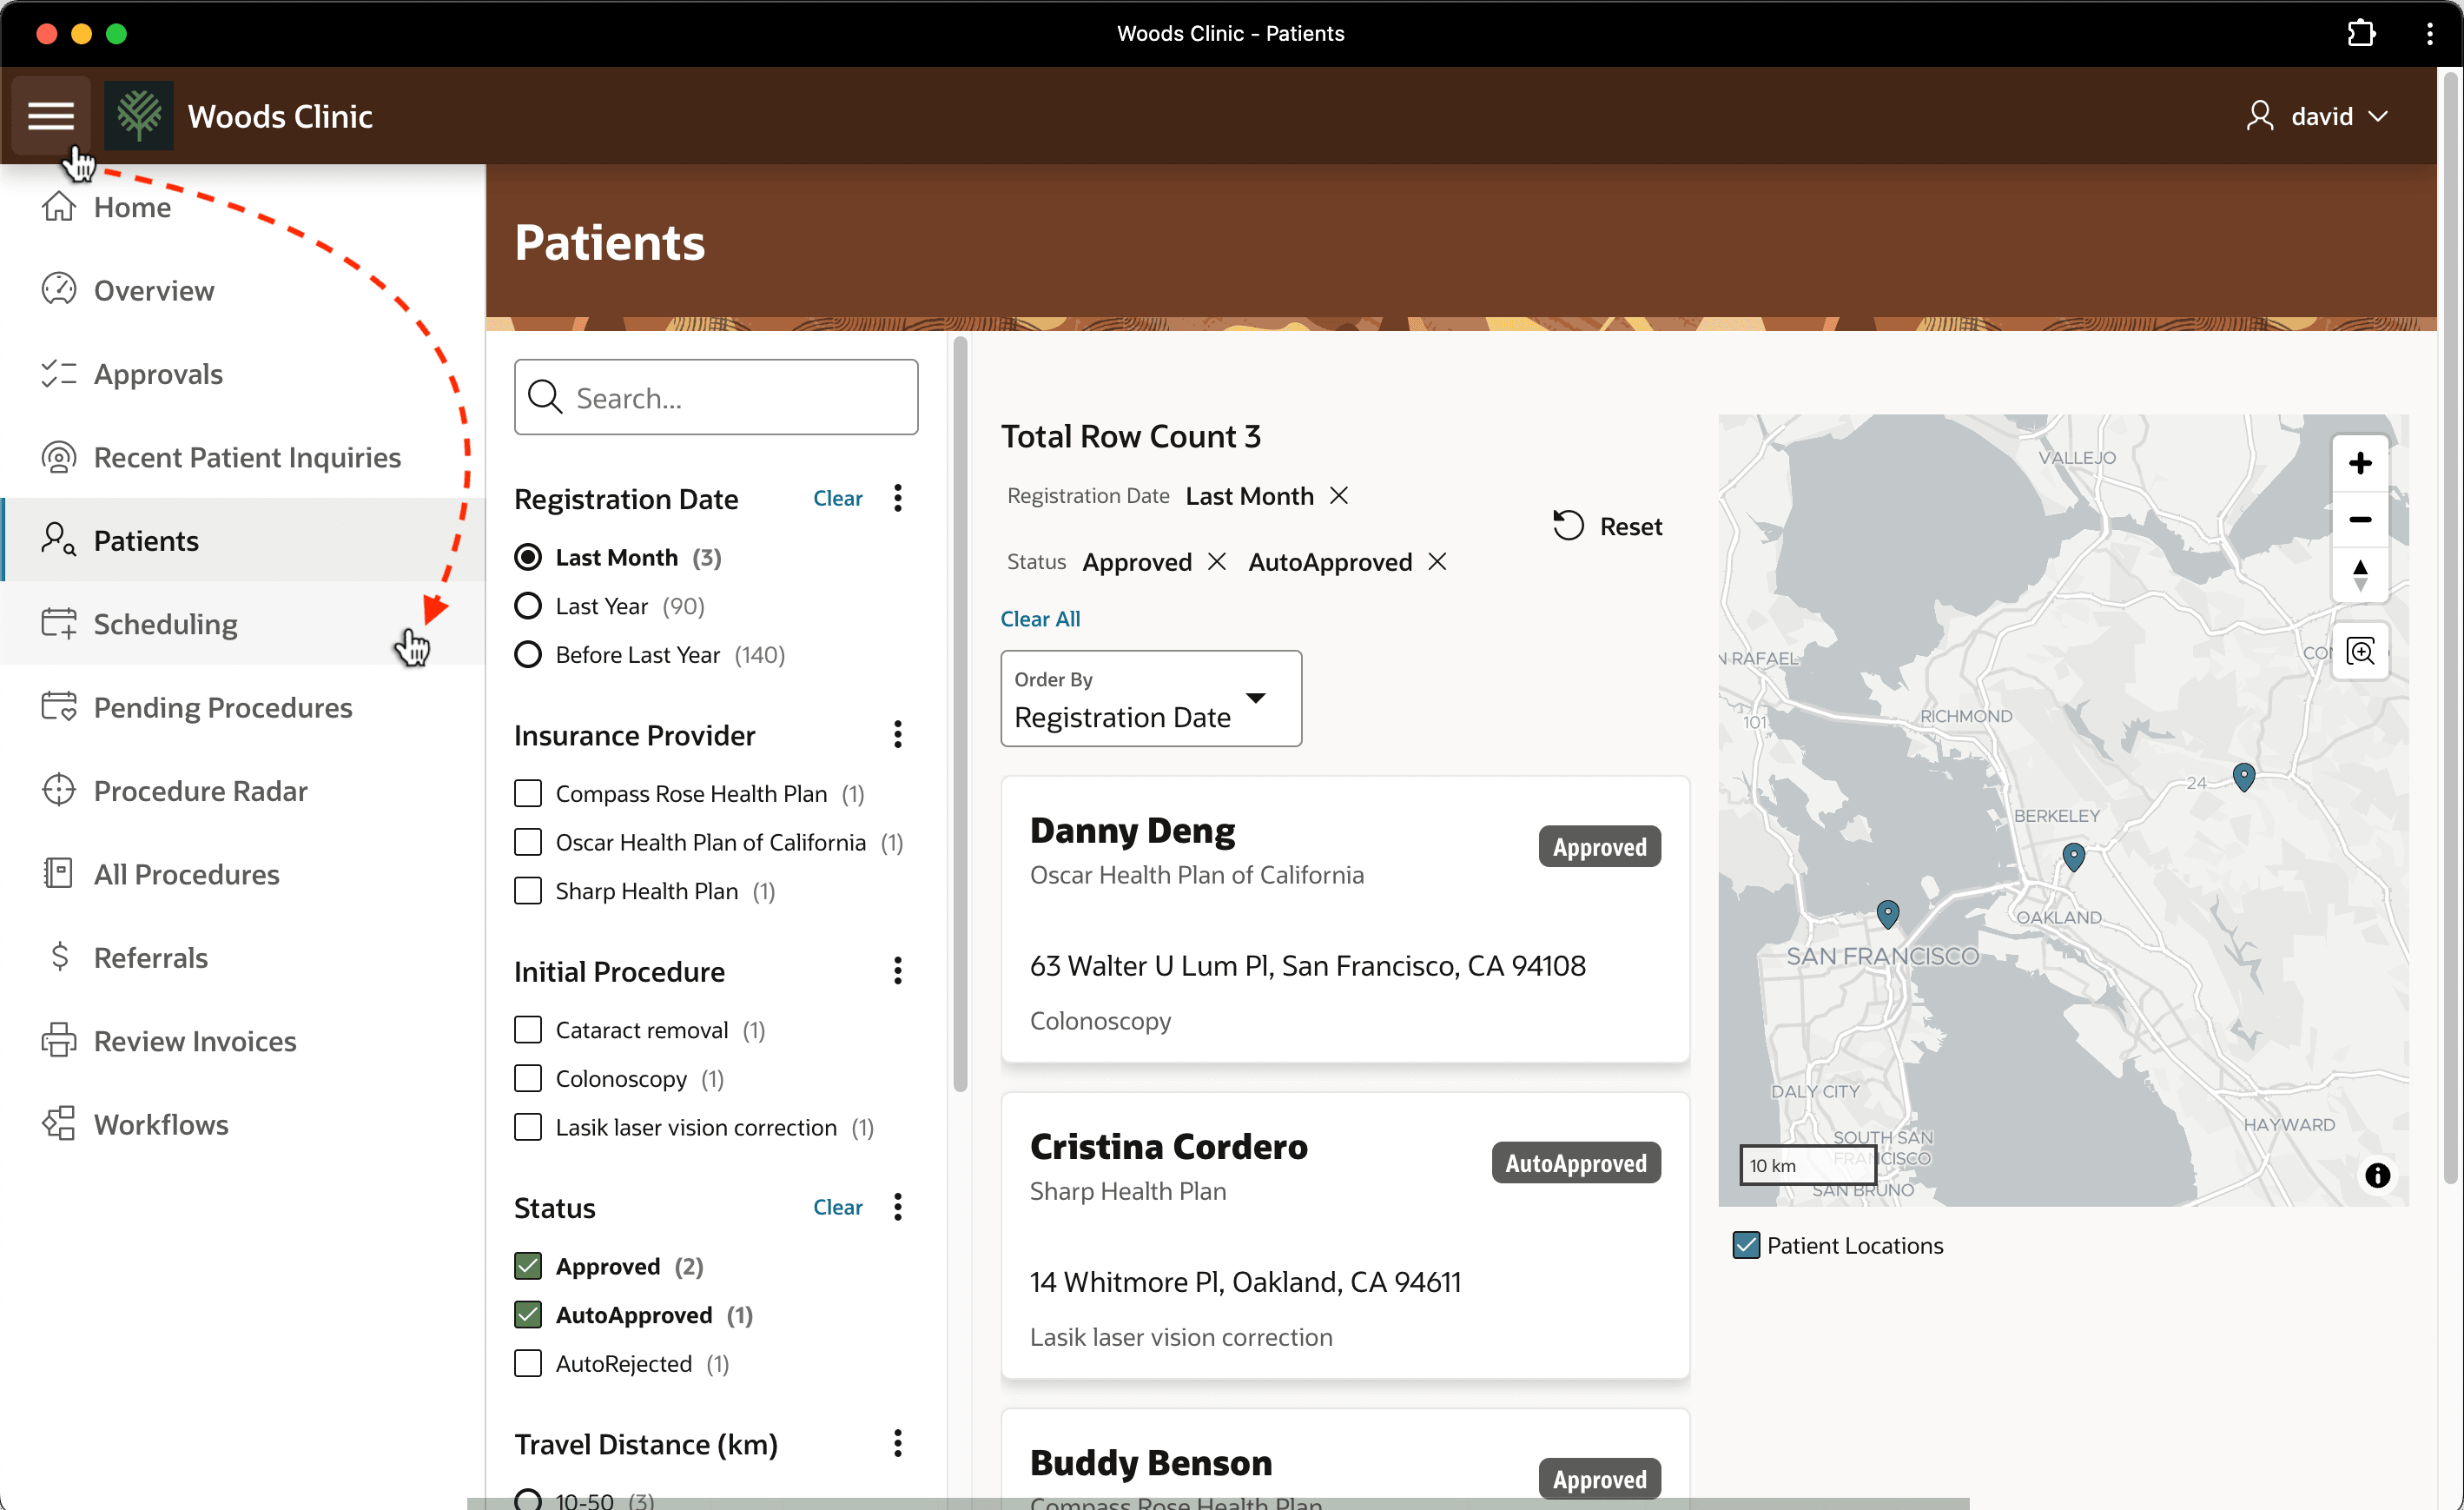2464x1510 pixels.
Task: Remove the Approved filter chip
Action: point(1216,561)
